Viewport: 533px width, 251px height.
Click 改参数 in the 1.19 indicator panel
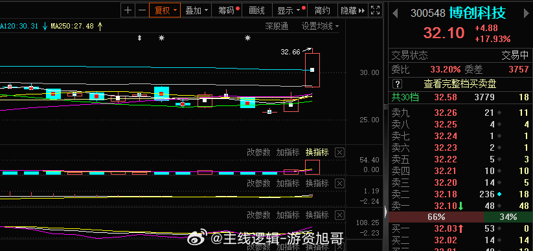(x=258, y=184)
